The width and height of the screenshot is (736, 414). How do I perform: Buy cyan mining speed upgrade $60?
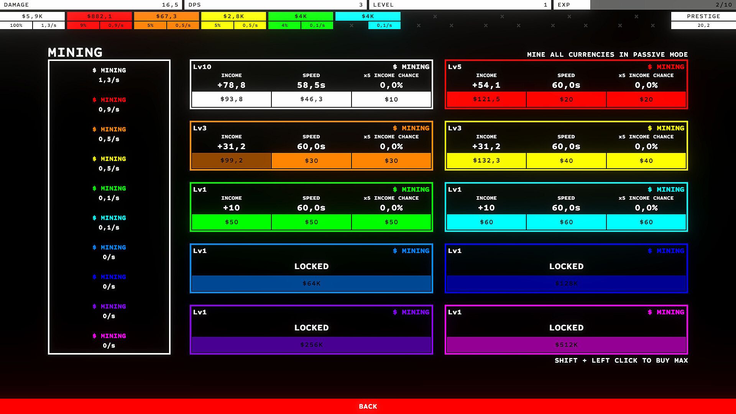pos(566,222)
